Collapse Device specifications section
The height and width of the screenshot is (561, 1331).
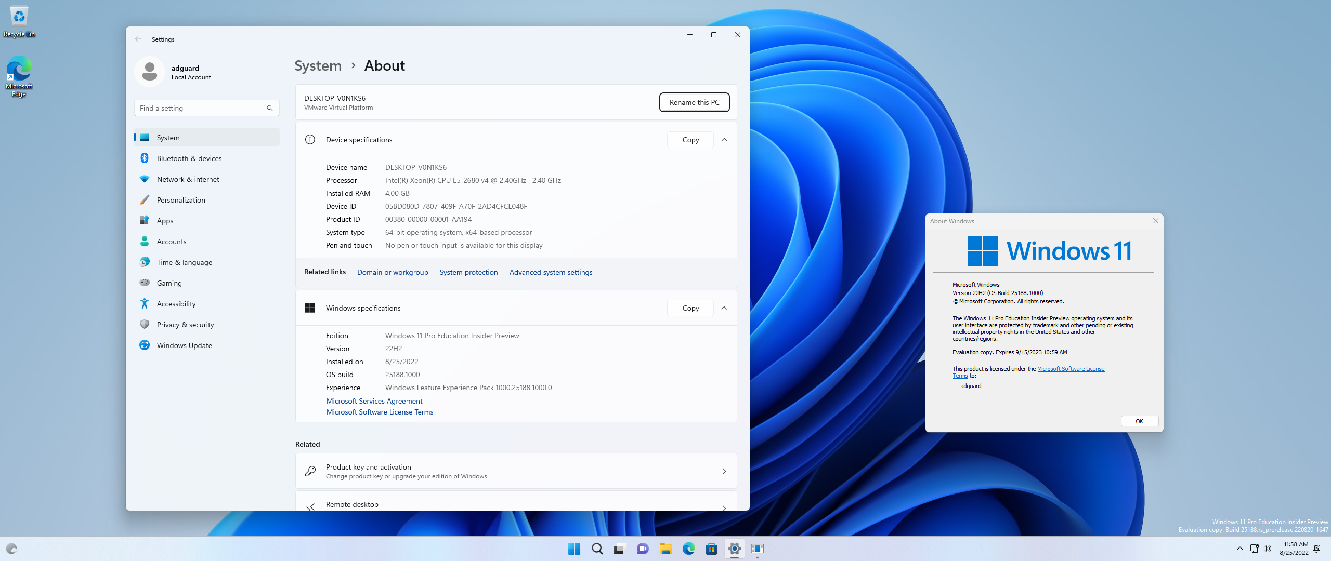click(x=724, y=140)
